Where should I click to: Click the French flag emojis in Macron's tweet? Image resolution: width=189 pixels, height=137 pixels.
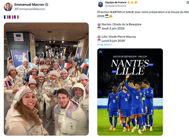click(11, 17)
